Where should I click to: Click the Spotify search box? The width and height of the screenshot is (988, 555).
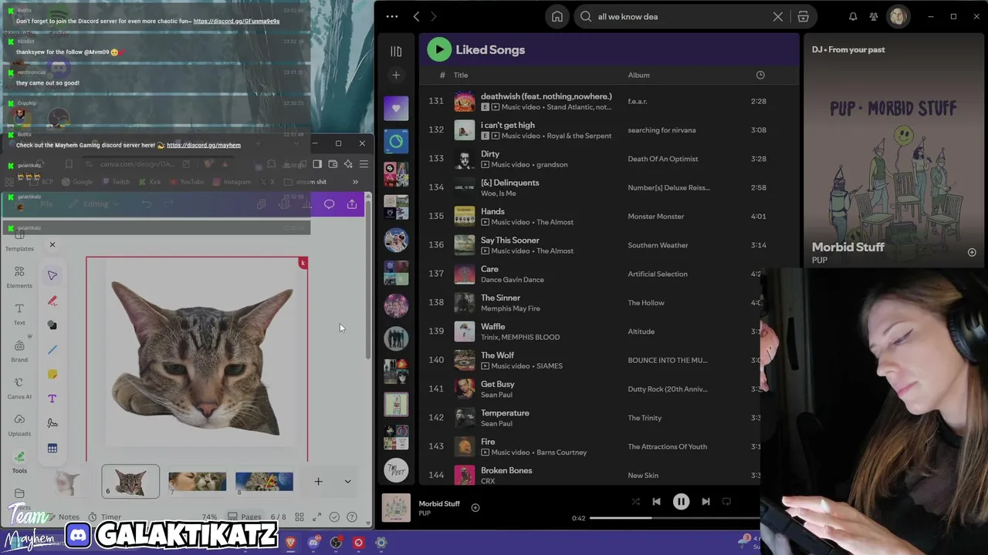pyautogui.click(x=679, y=16)
